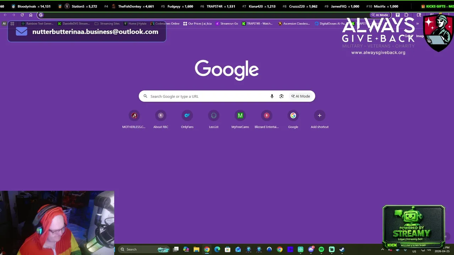Open Discord from the taskbar

click(311, 249)
